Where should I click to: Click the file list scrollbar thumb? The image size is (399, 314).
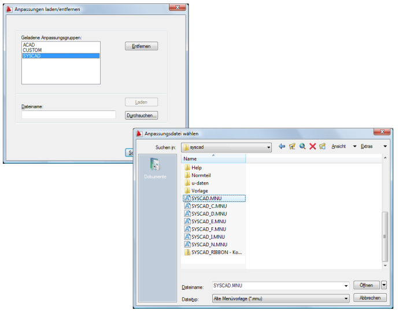tap(385, 237)
